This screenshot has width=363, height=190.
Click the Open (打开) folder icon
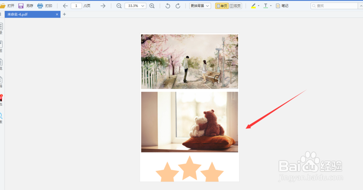pos(2,6)
